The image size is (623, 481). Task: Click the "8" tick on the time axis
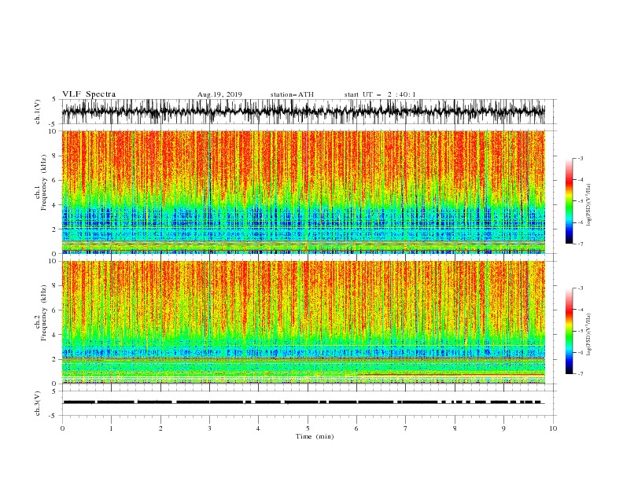click(x=455, y=428)
